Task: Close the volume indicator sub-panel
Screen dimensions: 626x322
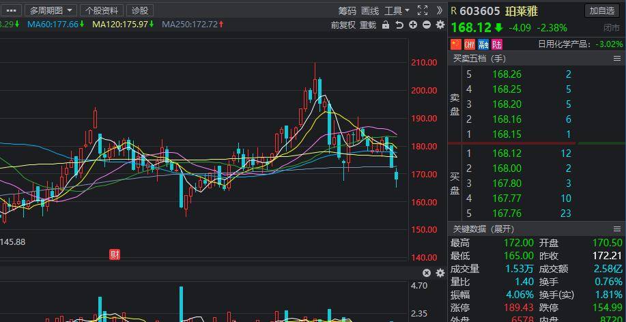Action: pyautogui.click(x=427, y=273)
